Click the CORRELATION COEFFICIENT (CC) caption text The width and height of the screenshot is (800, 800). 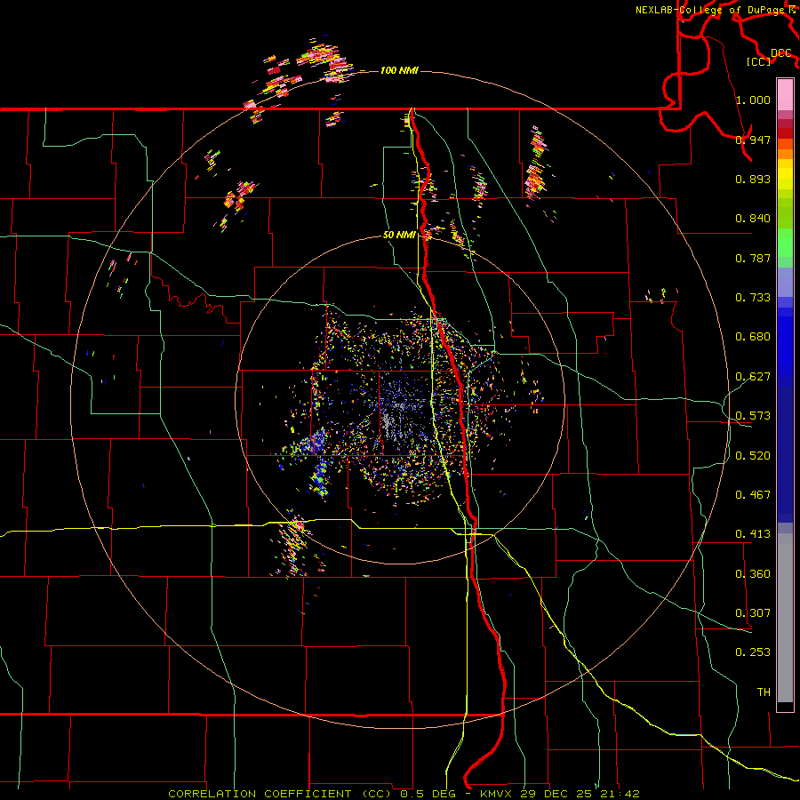[x=280, y=794]
